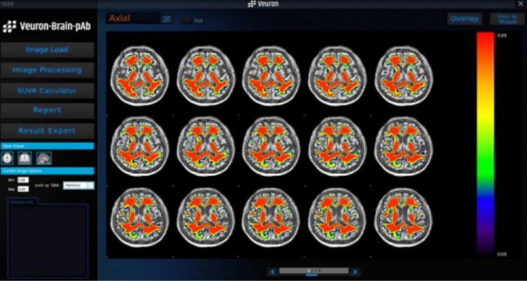Select the sagittal slice view icon
Image resolution: width=527 pixels, height=281 pixels.
[43, 158]
